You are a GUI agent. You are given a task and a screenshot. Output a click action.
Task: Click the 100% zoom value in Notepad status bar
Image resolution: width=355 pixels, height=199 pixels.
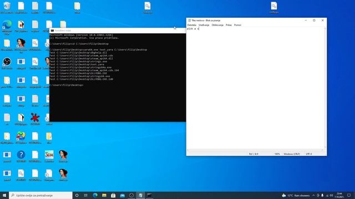pyautogui.click(x=277, y=154)
